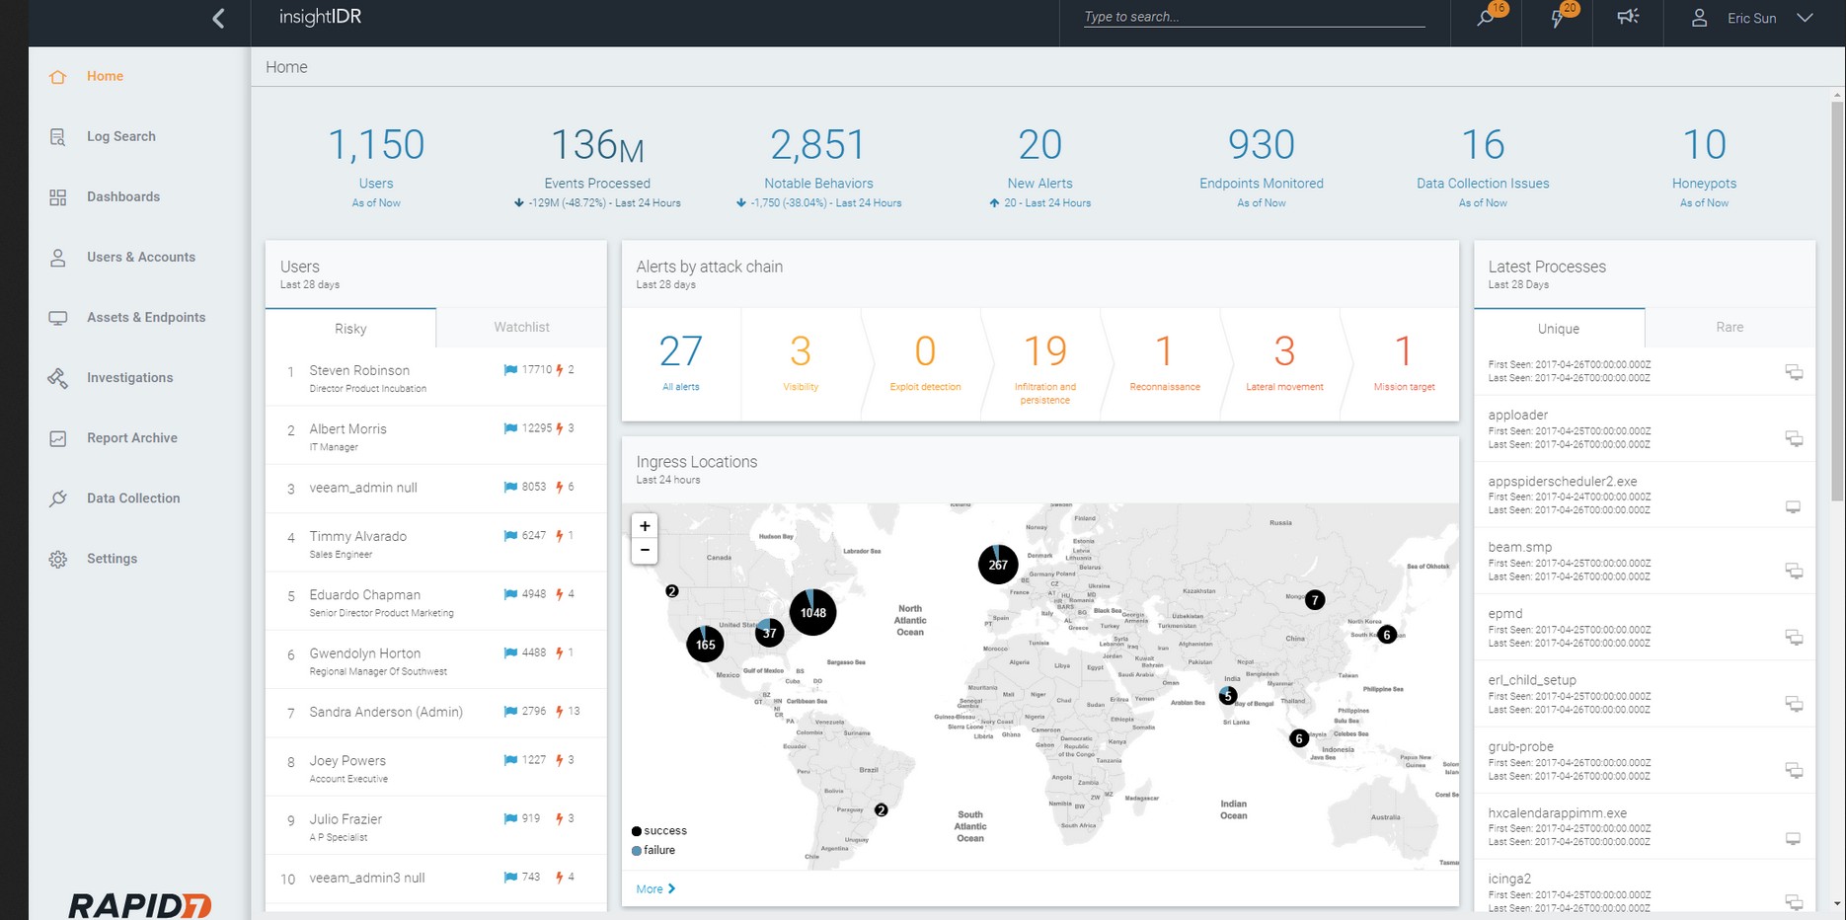
Task: Open Gwendolyn Horton user row
Action: pos(435,659)
